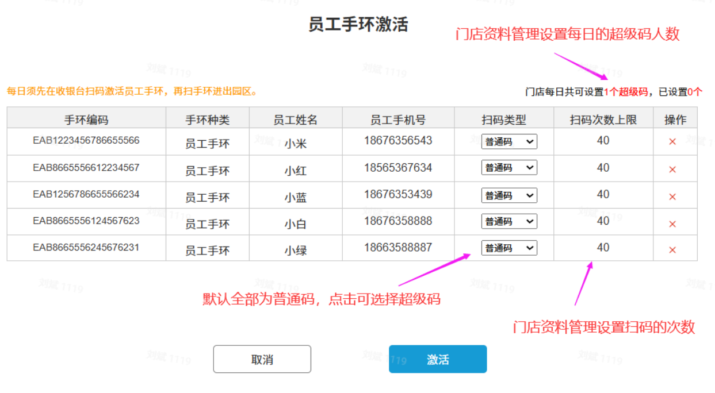Image resolution: width=715 pixels, height=393 pixels.
Task: Click scan limit 40 in 小绿 row
Action: tap(603, 248)
